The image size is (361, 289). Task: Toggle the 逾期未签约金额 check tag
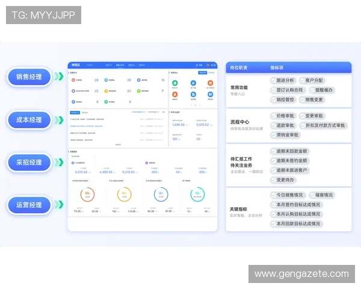click(x=289, y=161)
